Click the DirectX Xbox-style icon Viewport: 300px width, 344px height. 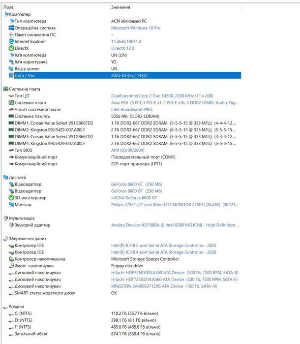11,48
